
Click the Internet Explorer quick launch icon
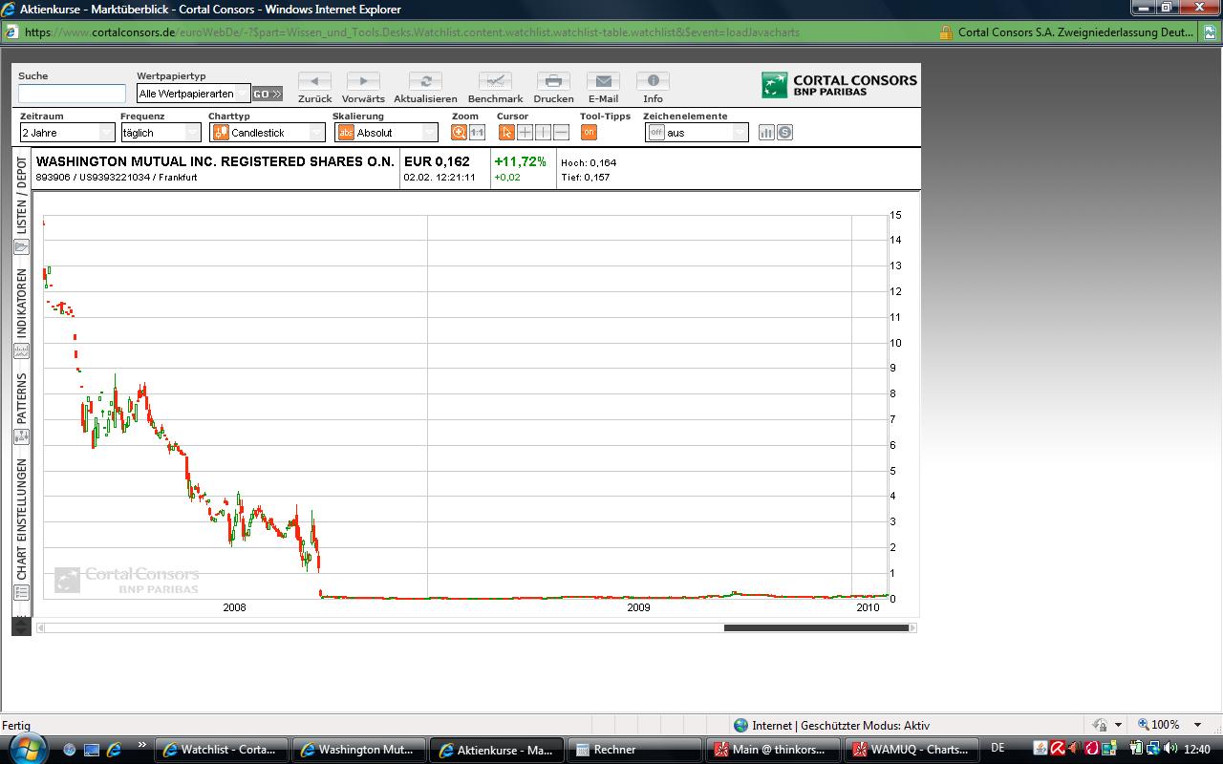(x=114, y=750)
